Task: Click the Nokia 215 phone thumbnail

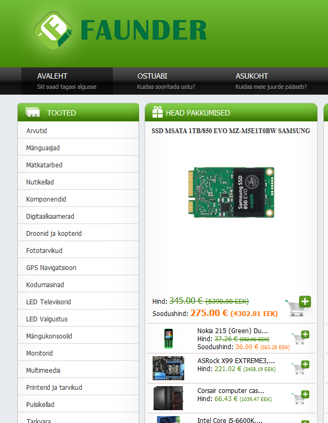Action: coord(169,339)
